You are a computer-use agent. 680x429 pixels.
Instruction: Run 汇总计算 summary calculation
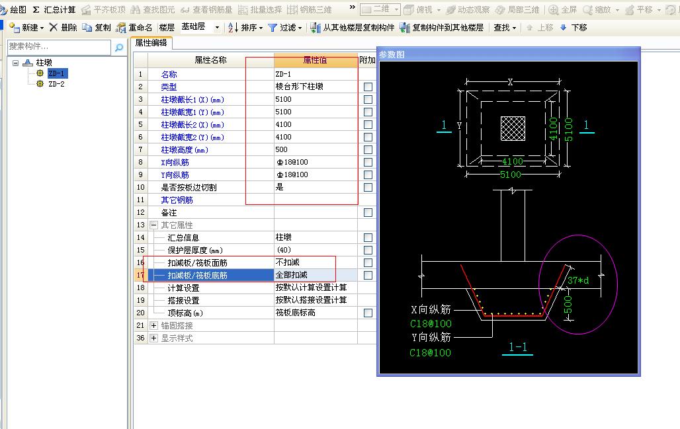pos(55,9)
